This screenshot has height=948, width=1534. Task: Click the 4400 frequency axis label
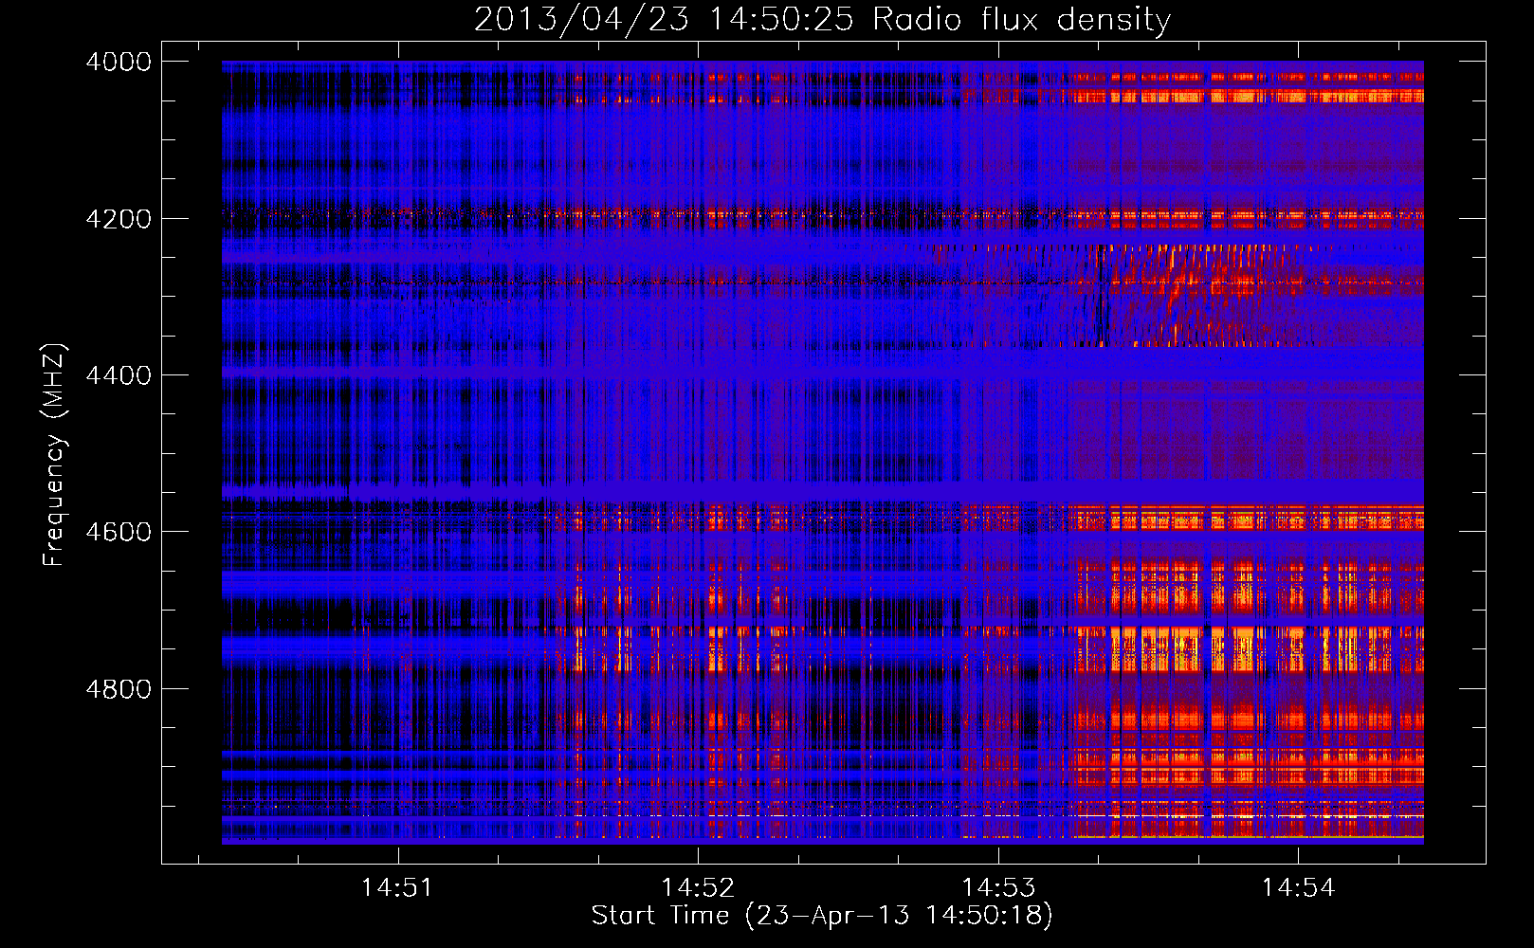119,375
